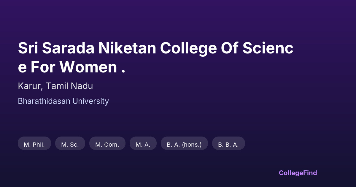
Task: Click the "e For Women ." title line
Action: (71, 67)
